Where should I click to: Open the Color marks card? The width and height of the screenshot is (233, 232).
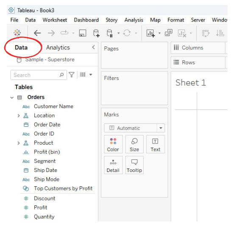click(113, 144)
